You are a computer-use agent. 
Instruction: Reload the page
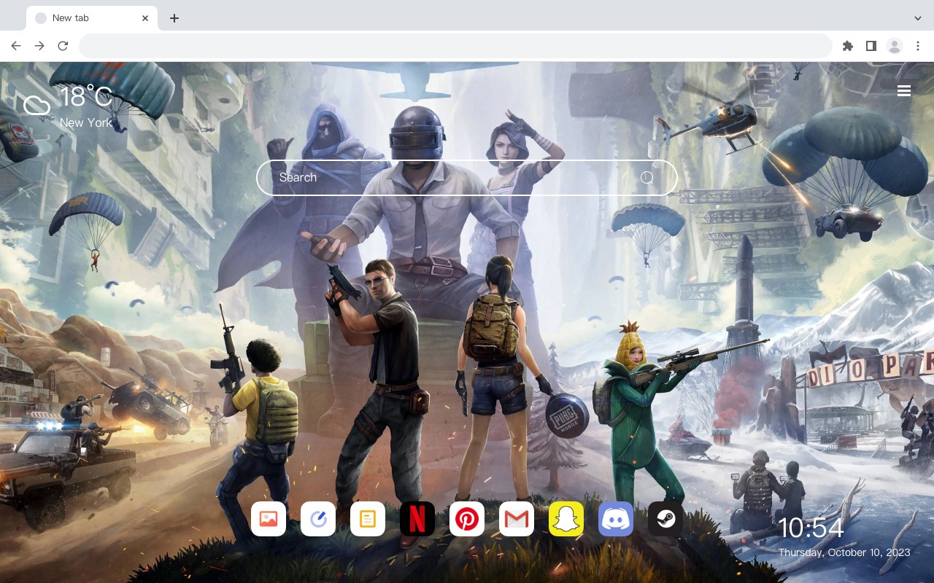tap(63, 46)
